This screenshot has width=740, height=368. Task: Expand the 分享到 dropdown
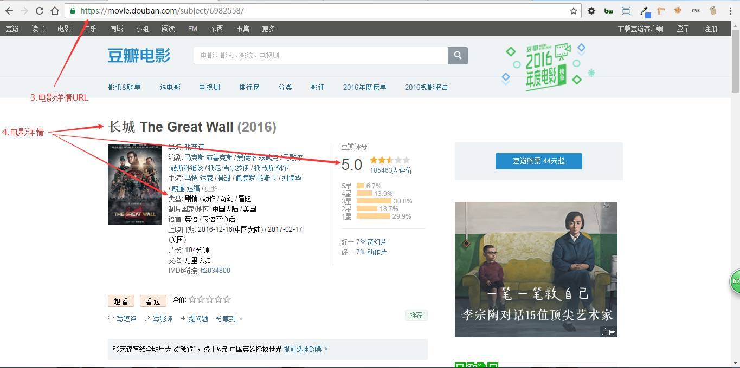(229, 319)
